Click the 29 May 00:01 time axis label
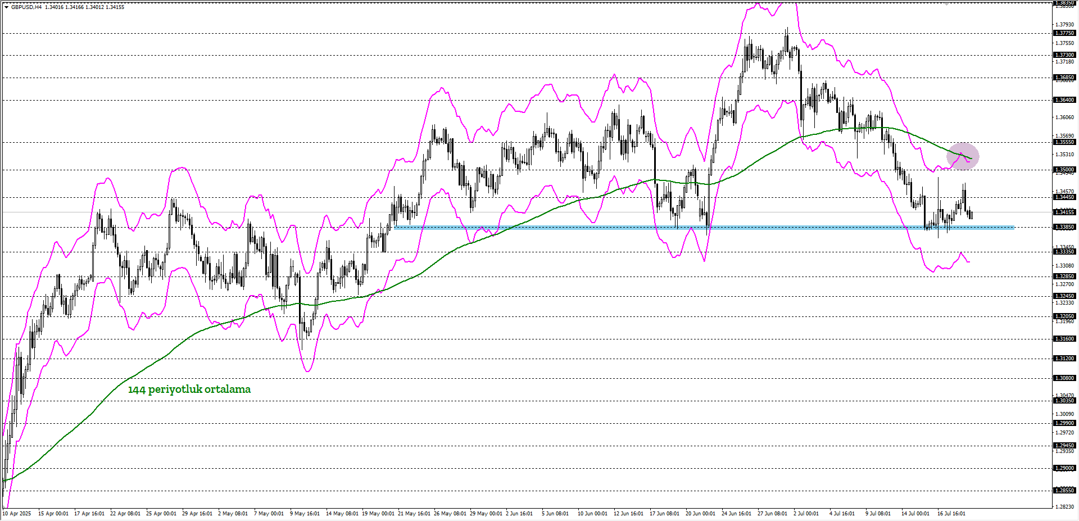Viewport: 1079px width, 521px height. coord(486,514)
